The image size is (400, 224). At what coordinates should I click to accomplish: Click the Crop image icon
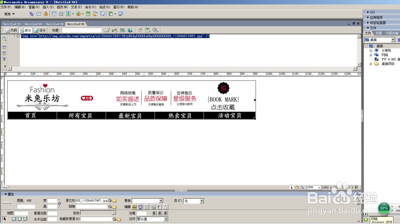tap(147, 207)
